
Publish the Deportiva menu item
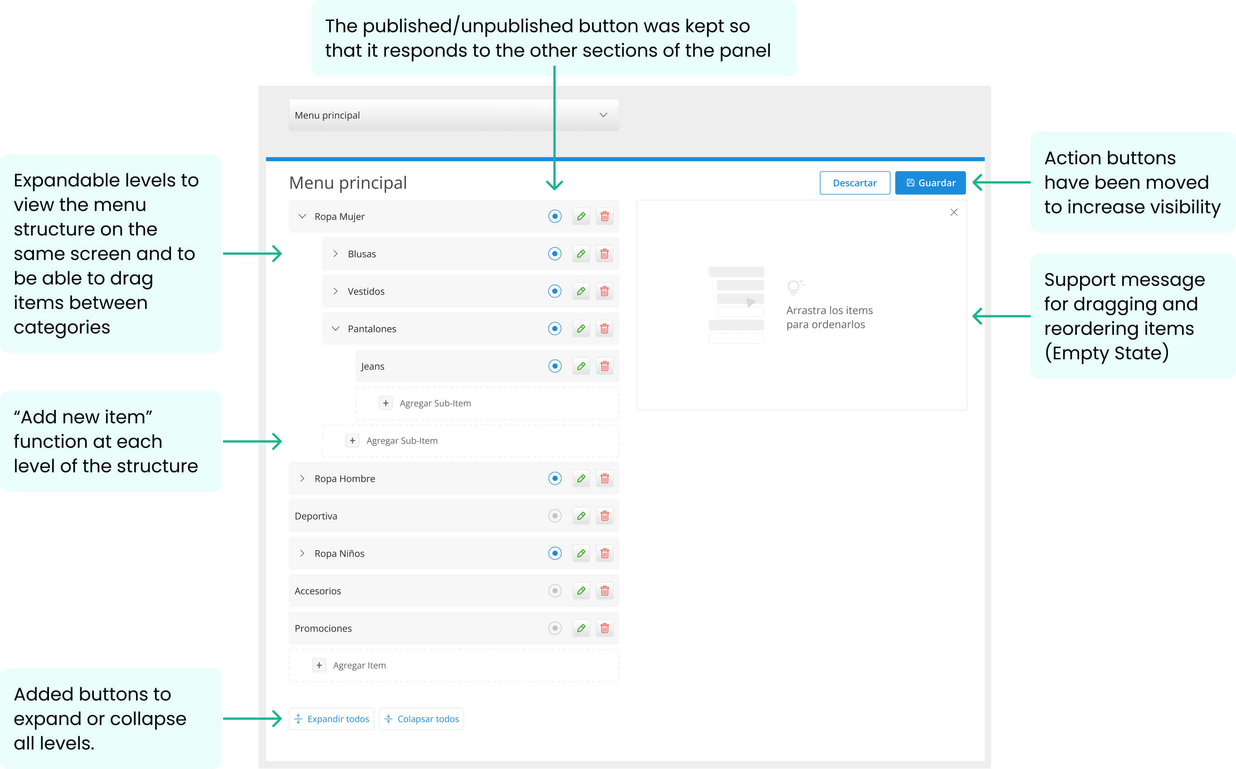(555, 516)
